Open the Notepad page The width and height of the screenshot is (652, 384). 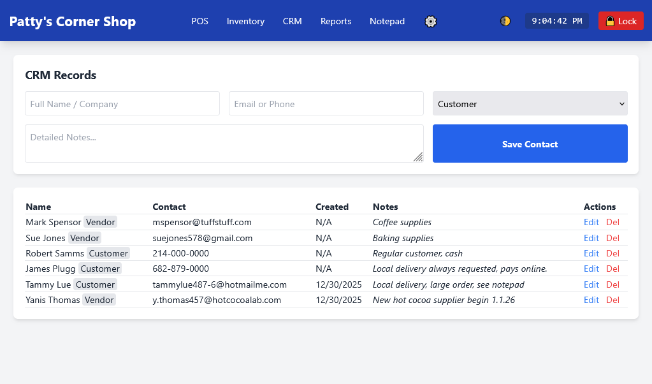pyautogui.click(x=387, y=21)
